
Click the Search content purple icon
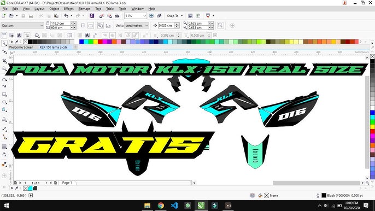pyautogui.click(x=92, y=16)
